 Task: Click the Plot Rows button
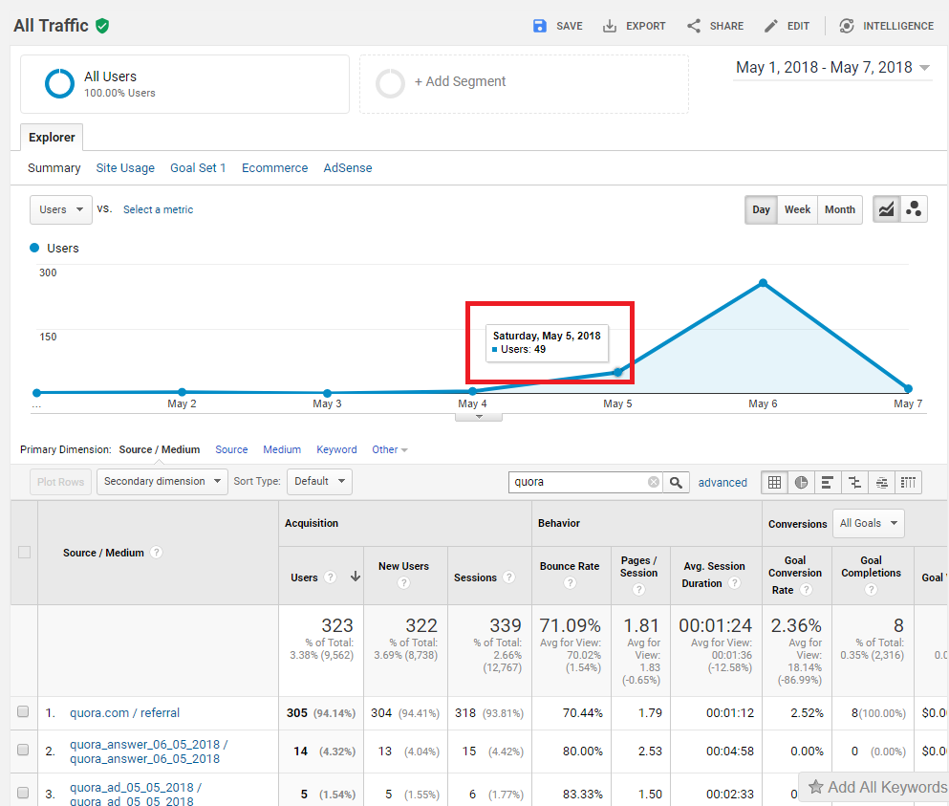point(60,482)
